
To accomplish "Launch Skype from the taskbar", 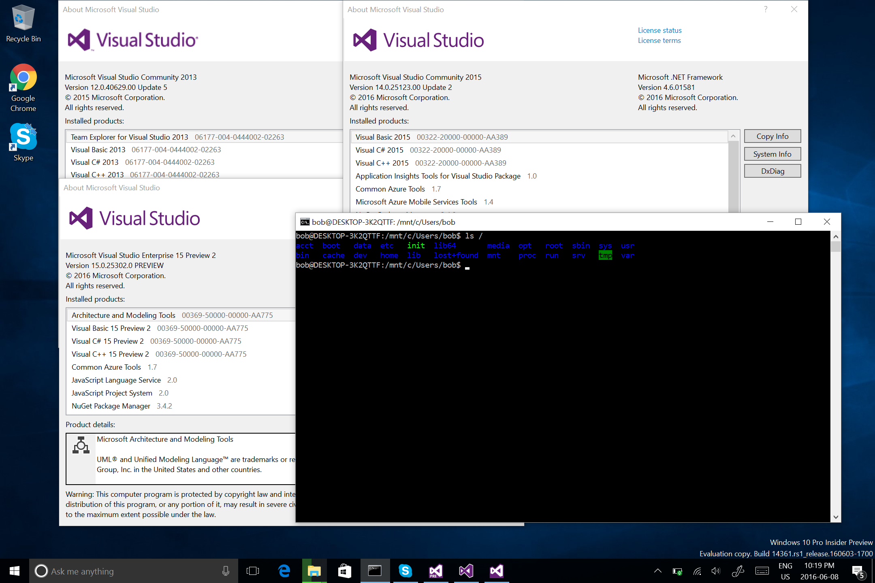I will pyautogui.click(x=405, y=571).
